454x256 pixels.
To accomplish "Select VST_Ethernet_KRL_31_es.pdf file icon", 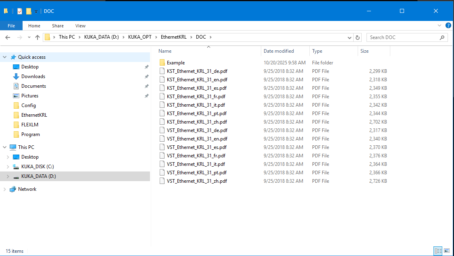I will (162, 147).
